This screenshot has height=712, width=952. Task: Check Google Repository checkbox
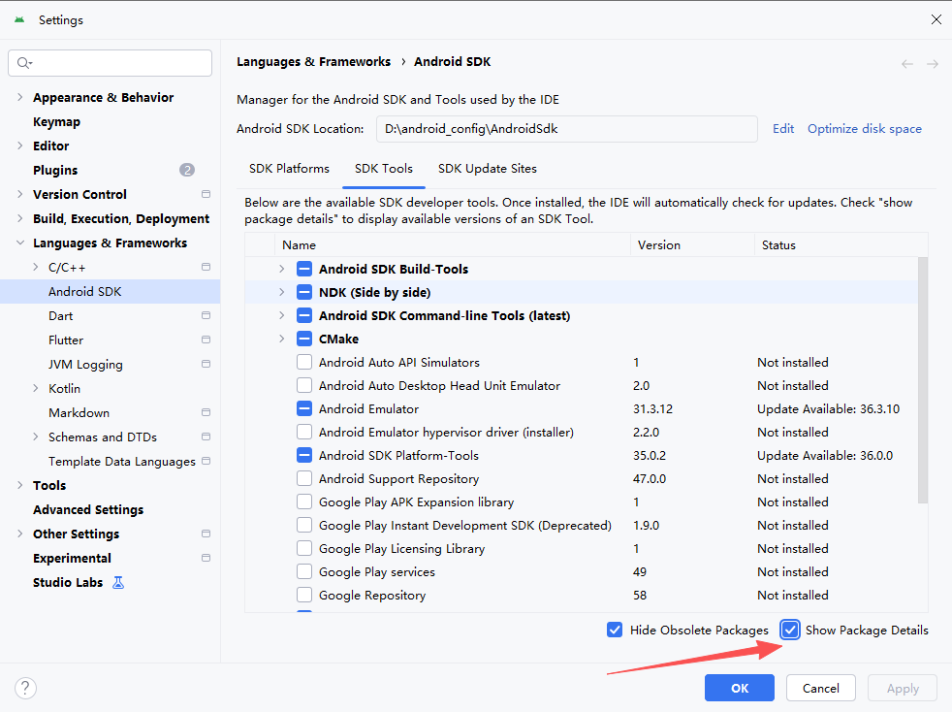(304, 596)
